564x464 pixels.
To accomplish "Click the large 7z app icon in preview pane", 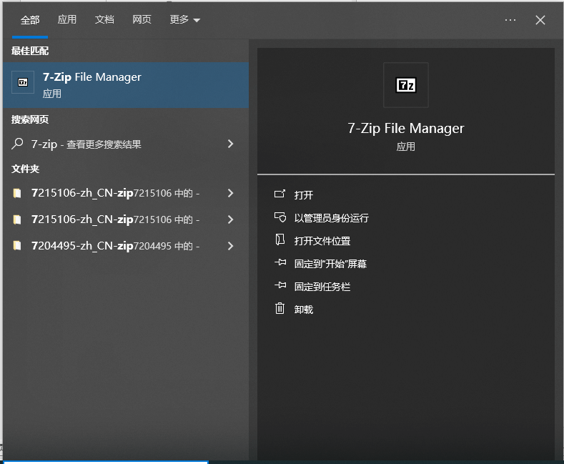I will 406,85.
